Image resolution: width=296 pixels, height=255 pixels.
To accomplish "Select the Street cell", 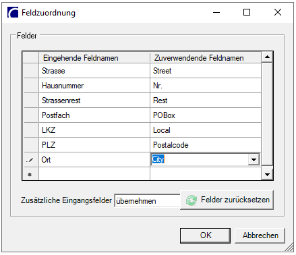I will coord(206,71).
